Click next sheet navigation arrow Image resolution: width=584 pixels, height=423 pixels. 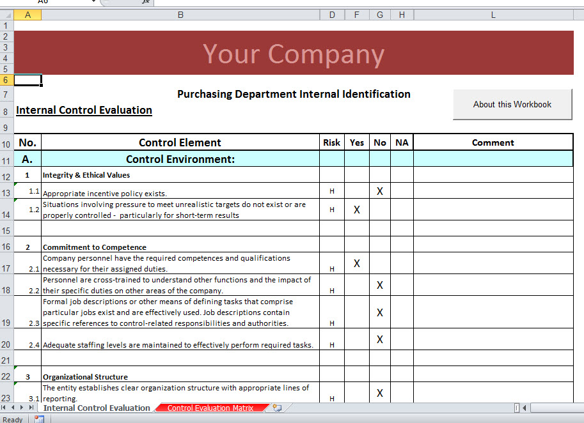click(22, 408)
